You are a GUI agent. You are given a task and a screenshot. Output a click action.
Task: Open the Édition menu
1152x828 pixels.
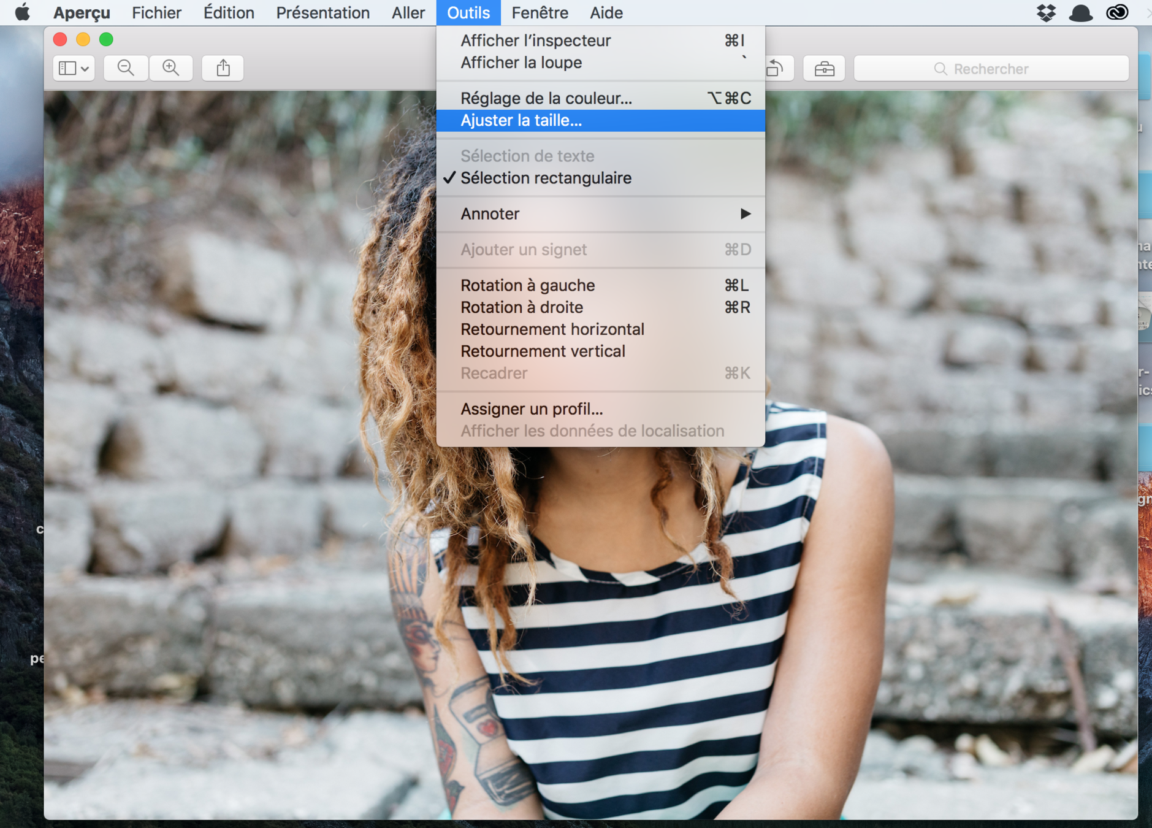point(229,12)
